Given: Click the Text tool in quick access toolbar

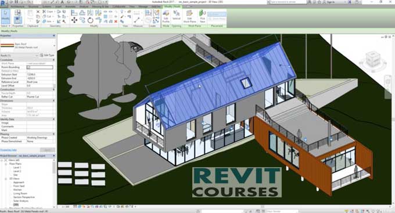Looking at the screenshot, I should coord(62,2).
